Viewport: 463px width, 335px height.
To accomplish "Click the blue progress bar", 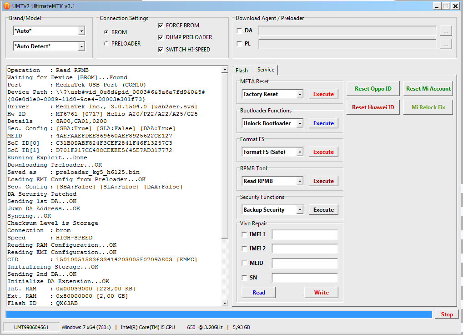I will pyautogui.click(x=219, y=315).
